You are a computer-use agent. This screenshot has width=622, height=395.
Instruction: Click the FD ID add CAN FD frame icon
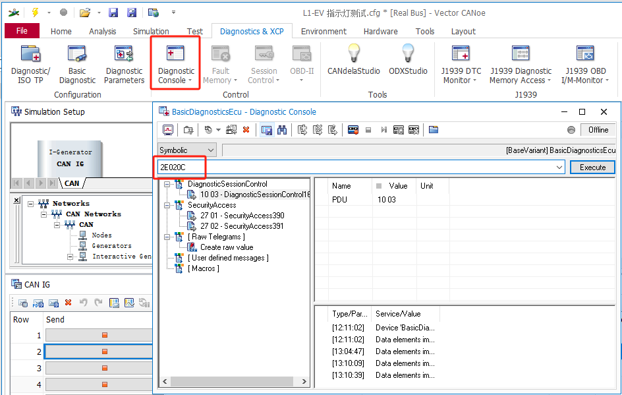[38, 303]
